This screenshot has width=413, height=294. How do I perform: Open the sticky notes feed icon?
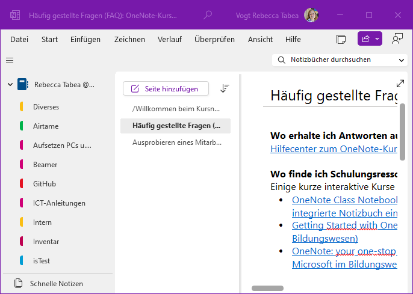(x=341, y=39)
